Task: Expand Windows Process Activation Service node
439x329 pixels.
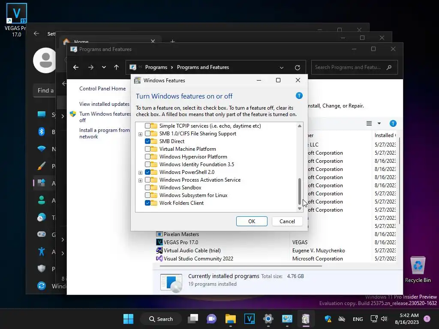Action: point(140,180)
